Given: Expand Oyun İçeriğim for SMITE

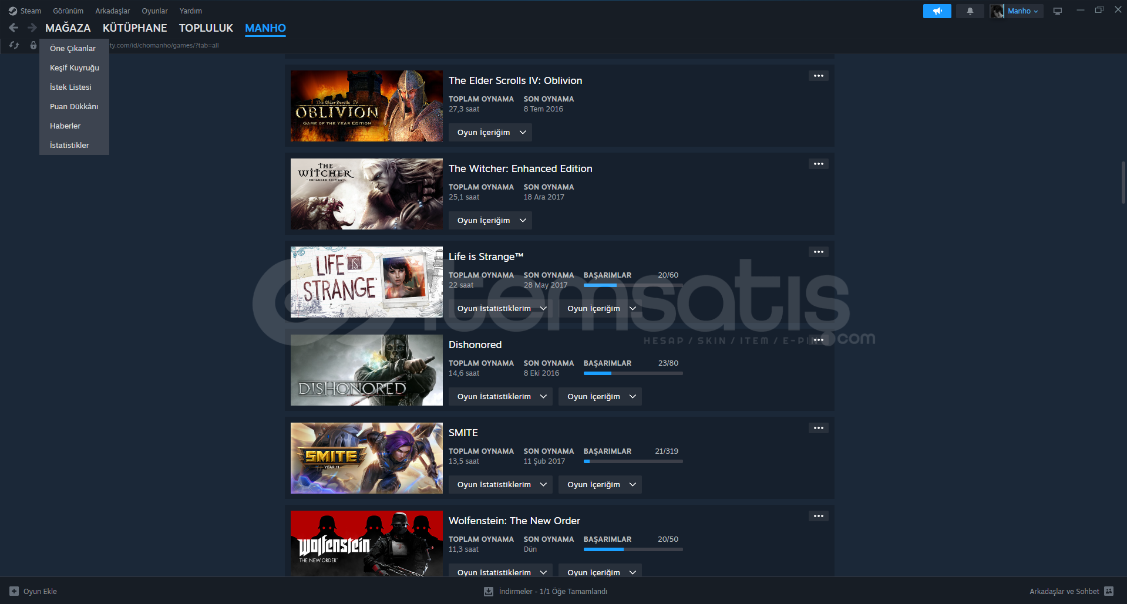Looking at the screenshot, I should tap(600, 484).
